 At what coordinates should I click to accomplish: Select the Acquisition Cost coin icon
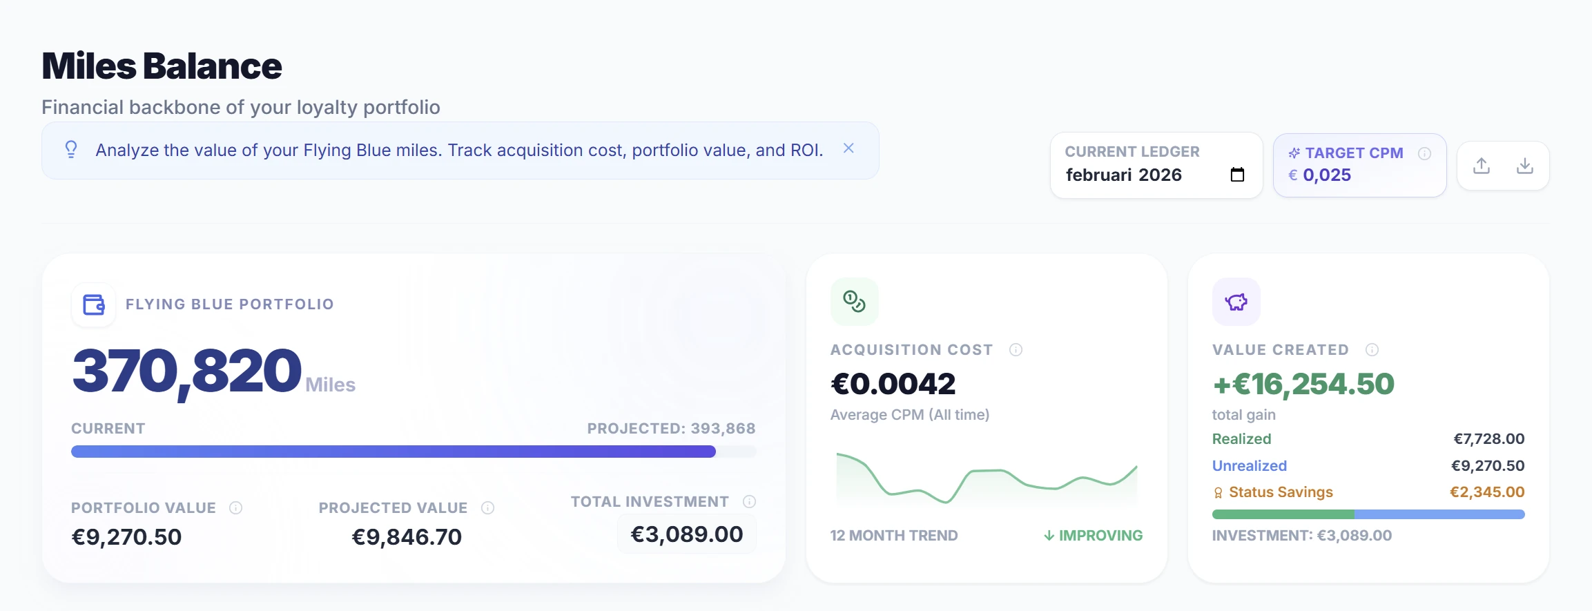[853, 300]
